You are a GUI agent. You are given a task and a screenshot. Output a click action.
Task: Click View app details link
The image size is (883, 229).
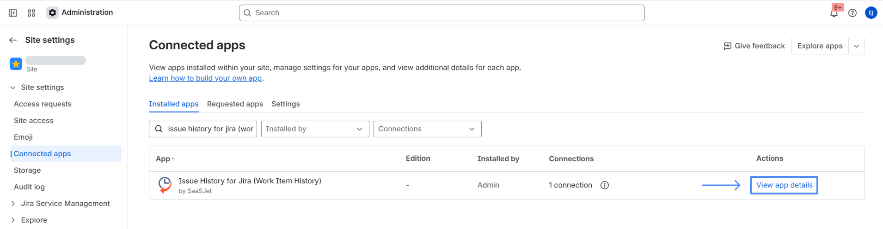784,185
